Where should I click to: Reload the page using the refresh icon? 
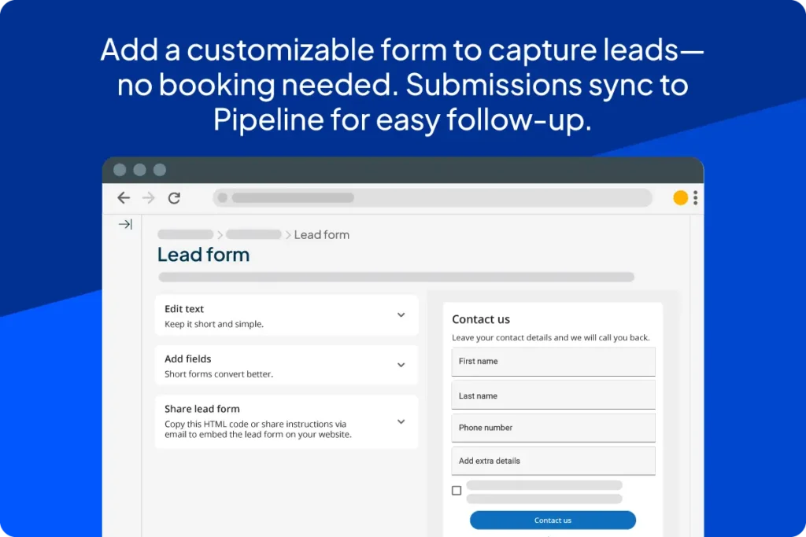[x=174, y=197]
